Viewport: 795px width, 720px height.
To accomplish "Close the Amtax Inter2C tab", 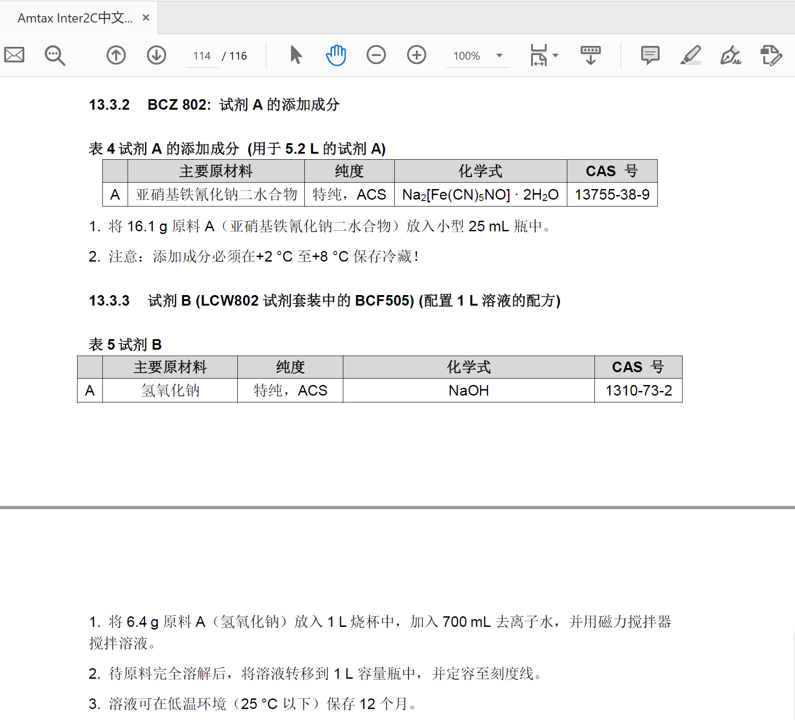I will pos(146,17).
